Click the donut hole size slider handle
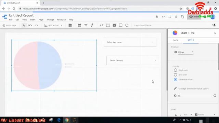Viewport: 219px width, 123px height. (x=179, y=96)
